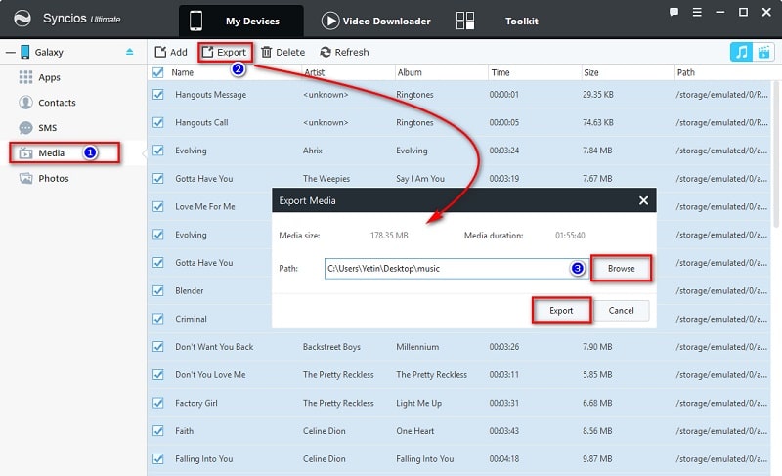Click Cancel in Export Media dialog
The image size is (782, 476).
pos(621,310)
